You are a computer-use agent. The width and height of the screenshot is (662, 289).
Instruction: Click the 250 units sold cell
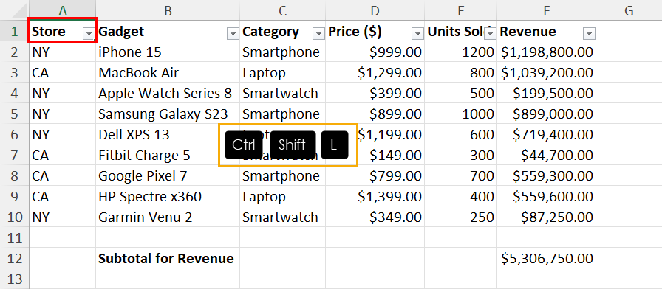click(460, 217)
